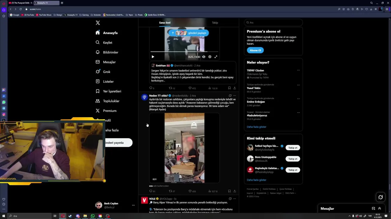Viewport: 391px width, 219px height.
Task: Expand the Gaming bookmarks folder
Action: pos(84,15)
